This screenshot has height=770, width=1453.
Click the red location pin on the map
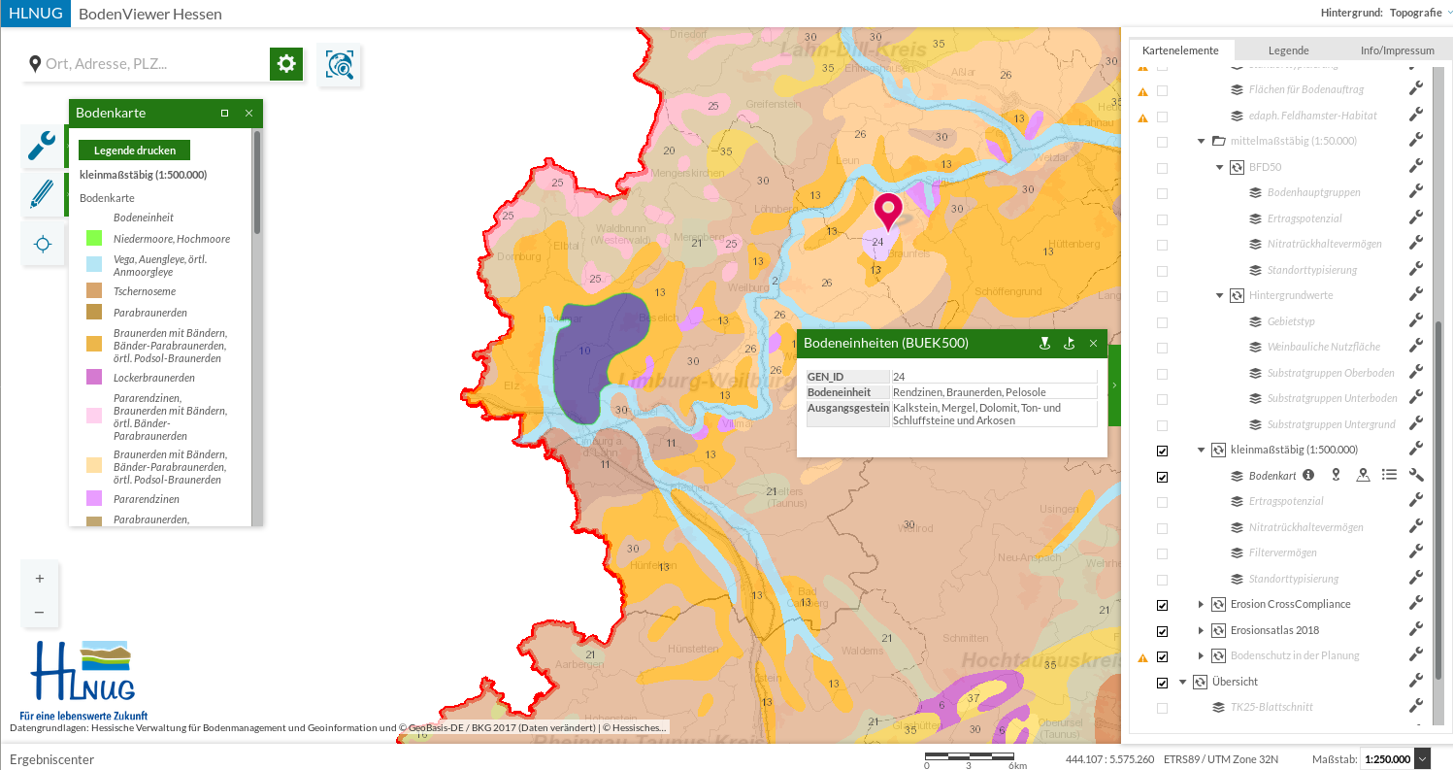click(x=887, y=210)
